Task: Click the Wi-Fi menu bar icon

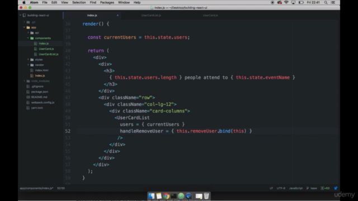Action: click(286, 2)
